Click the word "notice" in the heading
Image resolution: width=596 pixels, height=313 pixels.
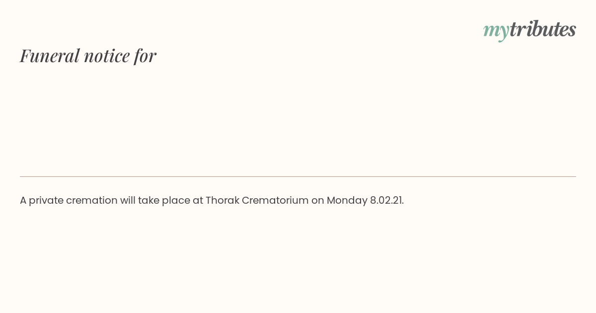(x=107, y=56)
